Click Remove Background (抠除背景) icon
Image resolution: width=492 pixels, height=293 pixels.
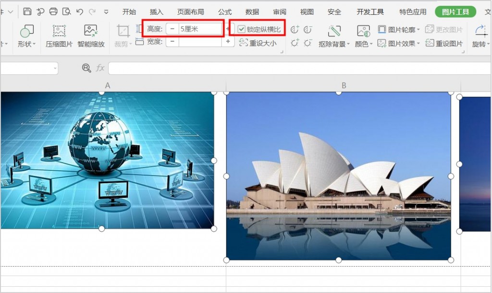334,31
